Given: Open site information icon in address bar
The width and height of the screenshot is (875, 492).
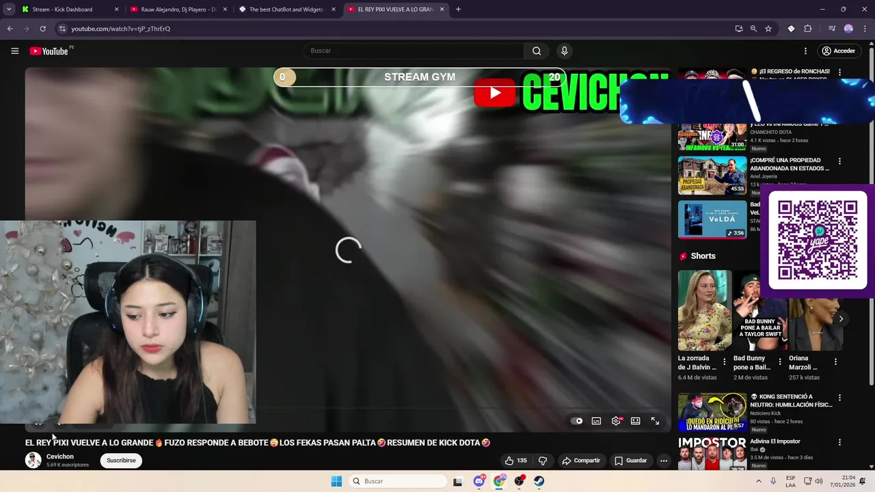Looking at the screenshot, I should pos(62,29).
